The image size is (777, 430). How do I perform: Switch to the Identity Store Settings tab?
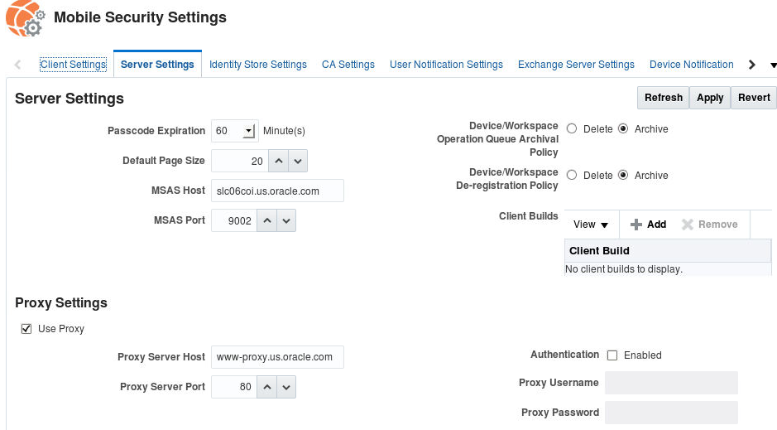(257, 65)
